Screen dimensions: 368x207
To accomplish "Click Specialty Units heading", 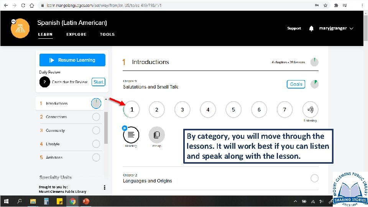I will click(55, 177).
